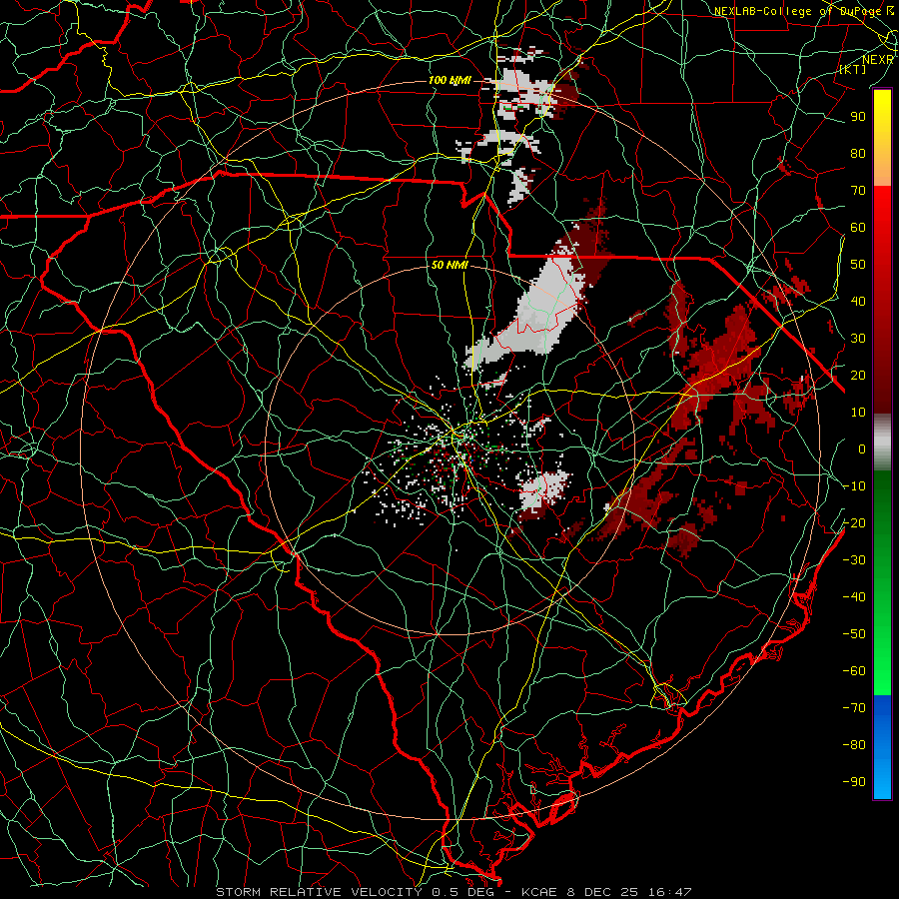The height and width of the screenshot is (899, 899).
Task: Click the -50 value on velocity scale
Action: [x=854, y=634]
